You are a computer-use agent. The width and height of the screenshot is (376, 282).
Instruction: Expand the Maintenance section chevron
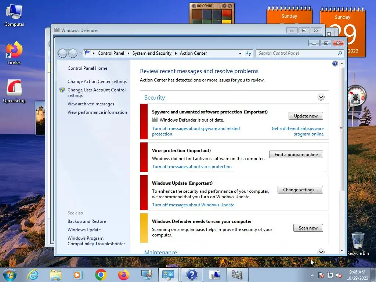click(321, 252)
